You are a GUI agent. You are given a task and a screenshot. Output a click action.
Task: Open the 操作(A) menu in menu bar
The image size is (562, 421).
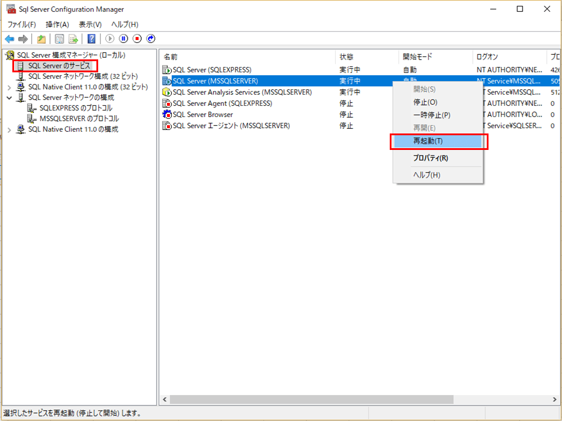57,24
